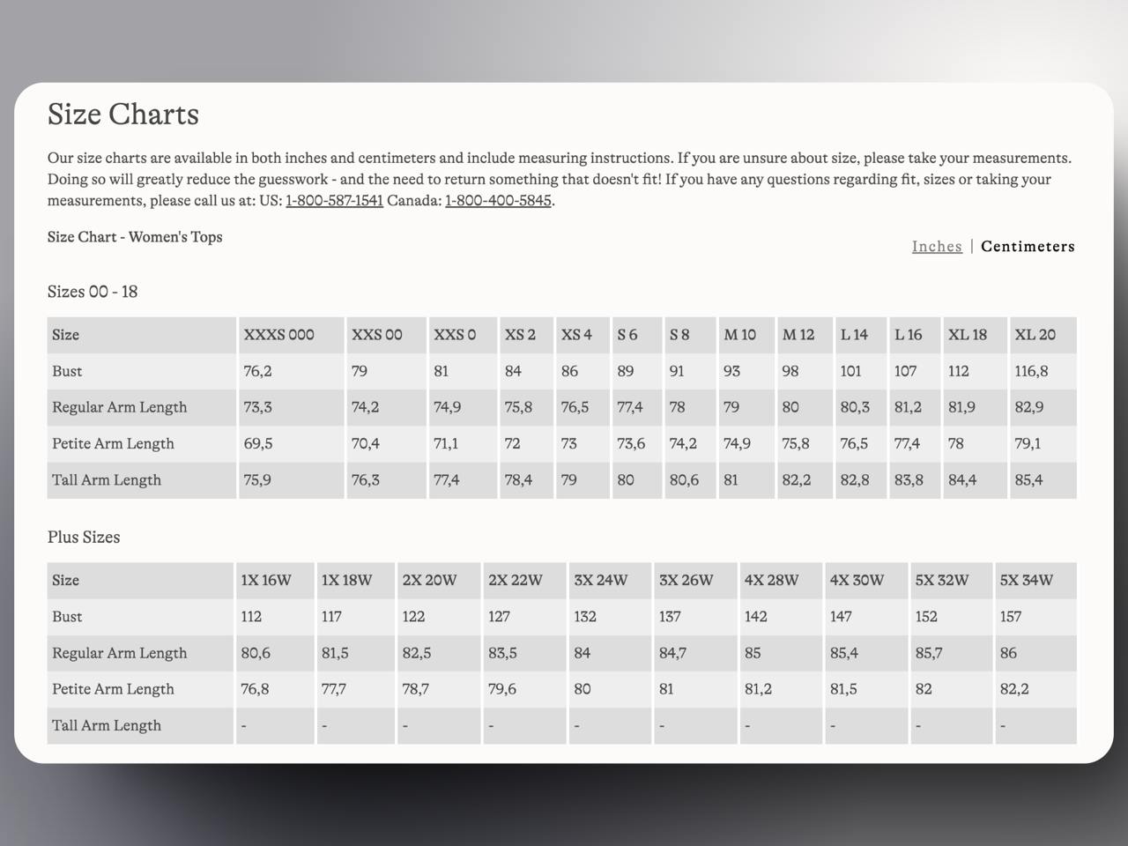Switch the size chart to Inches
The image size is (1128, 846).
(937, 247)
